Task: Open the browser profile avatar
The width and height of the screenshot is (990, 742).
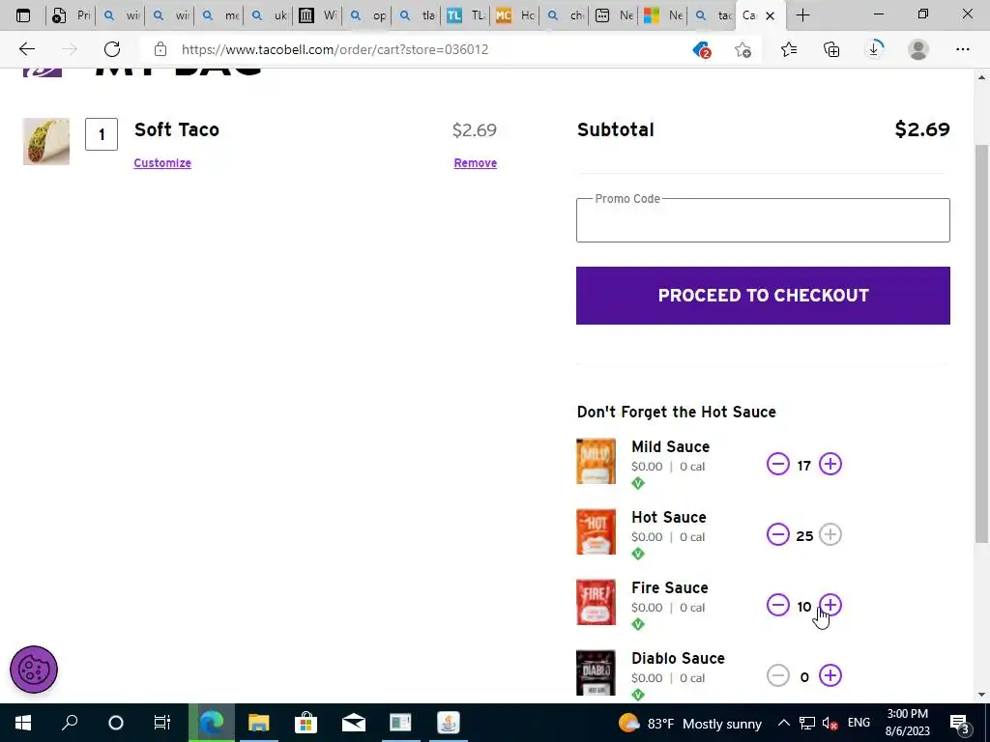Action: [918, 49]
